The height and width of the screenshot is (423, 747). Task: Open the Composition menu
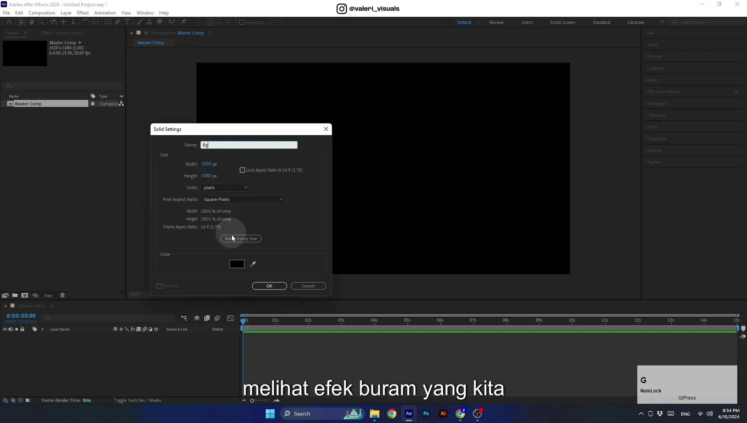42,13
